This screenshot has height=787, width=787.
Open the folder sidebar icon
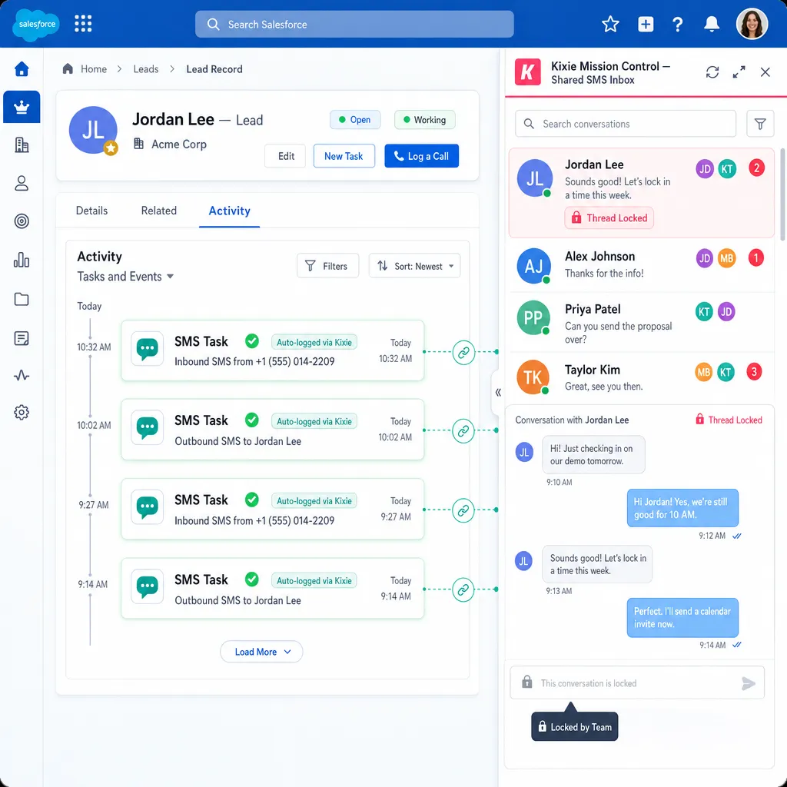pyautogui.click(x=22, y=299)
